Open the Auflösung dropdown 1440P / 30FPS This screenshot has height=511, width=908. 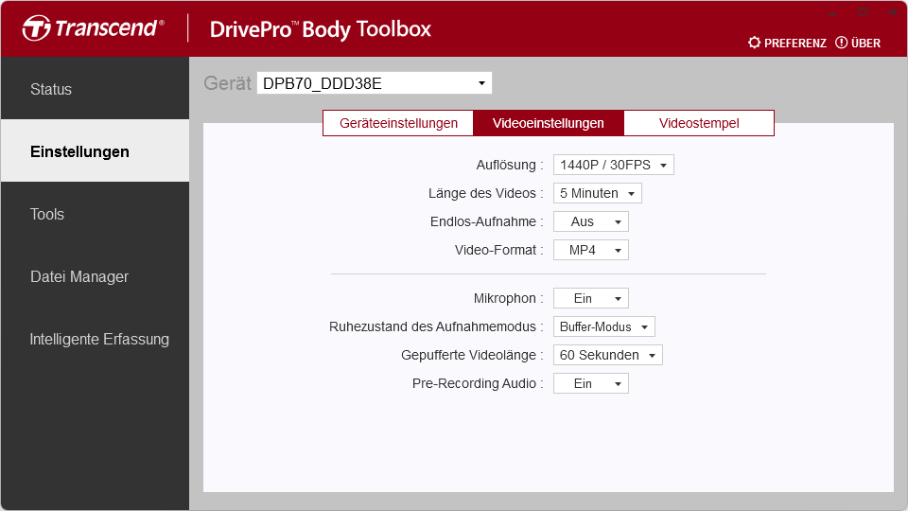613,165
